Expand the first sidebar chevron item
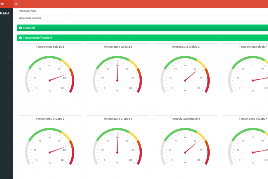The width and height of the screenshot is (268, 179). [x=10, y=43]
